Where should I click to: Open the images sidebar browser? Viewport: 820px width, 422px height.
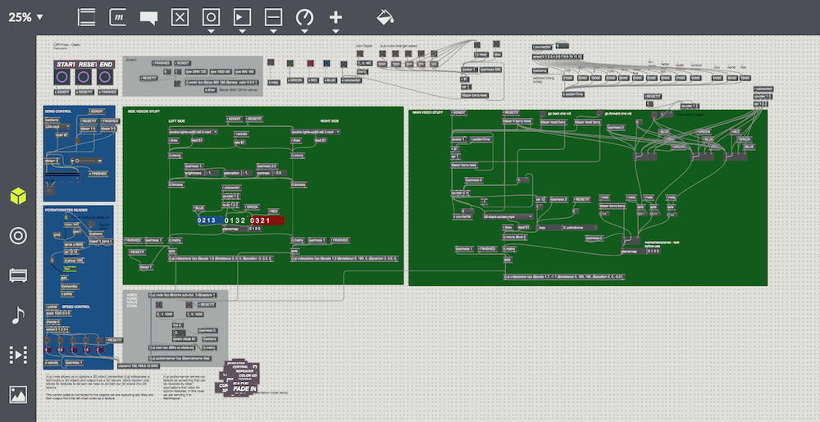(x=17, y=394)
